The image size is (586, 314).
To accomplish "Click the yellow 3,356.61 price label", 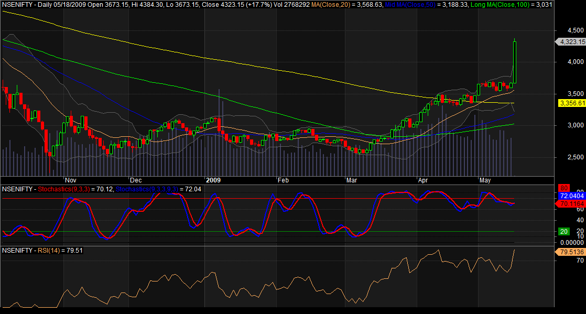I will [571, 103].
